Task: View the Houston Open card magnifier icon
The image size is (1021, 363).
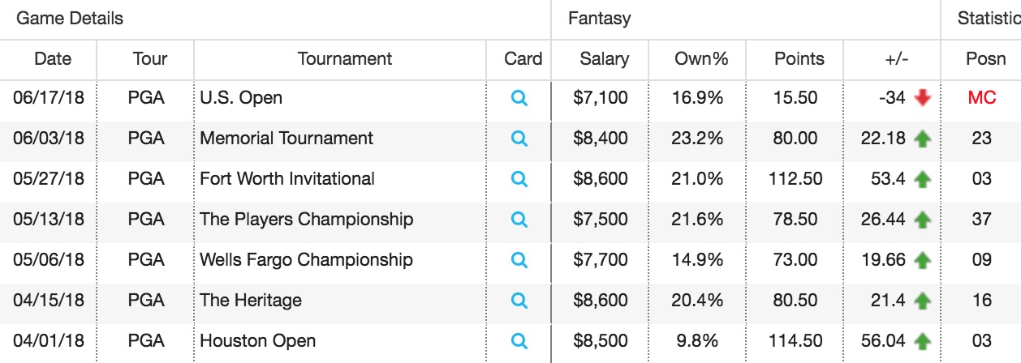Action: point(519,341)
